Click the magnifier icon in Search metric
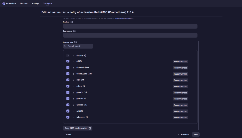The image size is (242, 138). click(66, 46)
